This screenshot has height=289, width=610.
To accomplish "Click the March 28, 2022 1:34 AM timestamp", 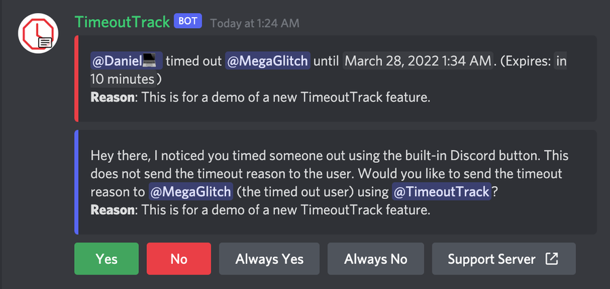I will (418, 61).
